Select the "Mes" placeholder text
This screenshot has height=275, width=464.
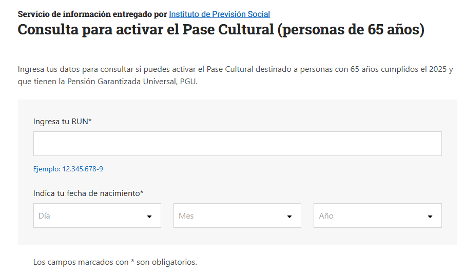pos(186,216)
